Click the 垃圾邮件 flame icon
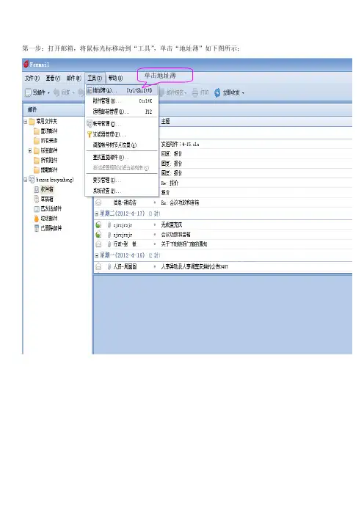This screenshot has width=364, height=515. pyautogui.click(x=37, y=219)
